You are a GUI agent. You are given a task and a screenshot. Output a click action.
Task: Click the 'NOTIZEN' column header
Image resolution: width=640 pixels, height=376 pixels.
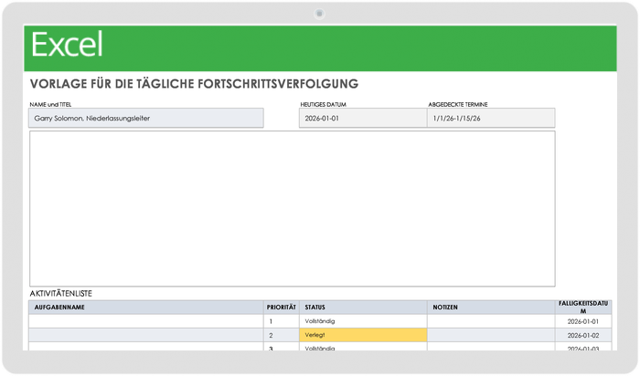491,308
